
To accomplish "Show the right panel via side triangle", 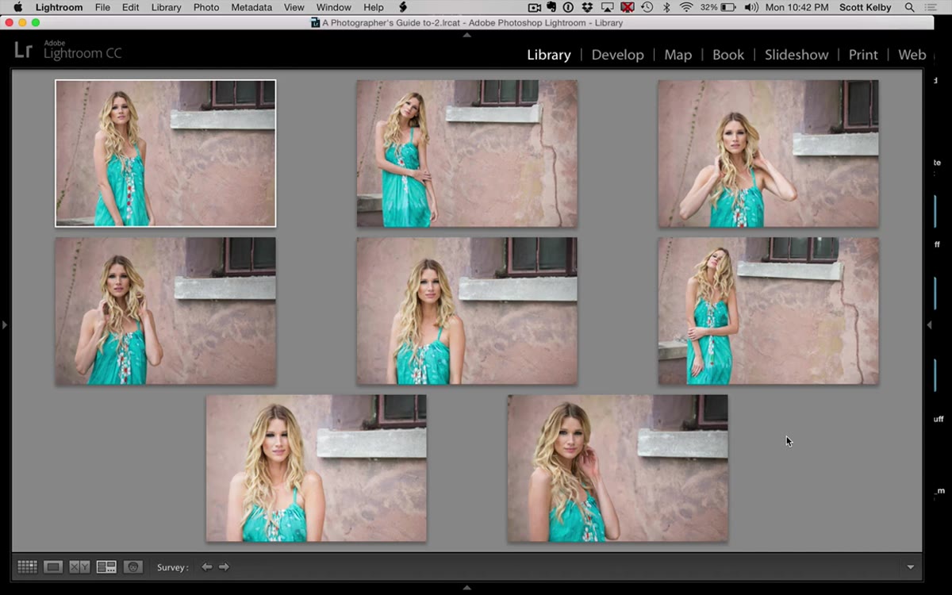I will [x=930, y=325].
